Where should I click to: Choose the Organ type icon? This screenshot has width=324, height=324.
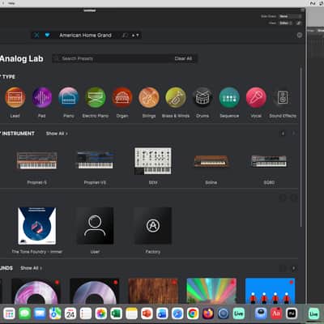[x=122, y=97]
